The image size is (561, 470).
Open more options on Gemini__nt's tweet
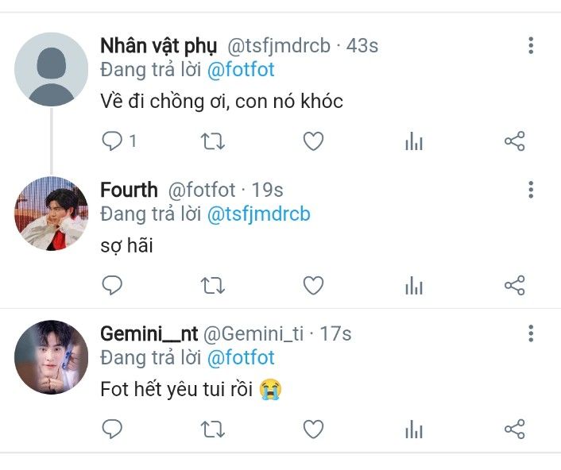tap(531, 333)
